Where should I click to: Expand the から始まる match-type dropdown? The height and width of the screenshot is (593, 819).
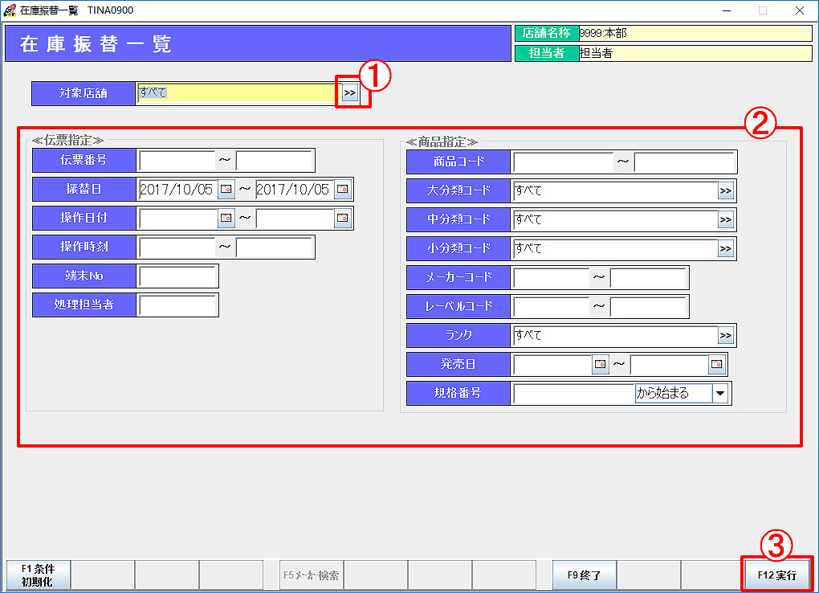[720, 393]
